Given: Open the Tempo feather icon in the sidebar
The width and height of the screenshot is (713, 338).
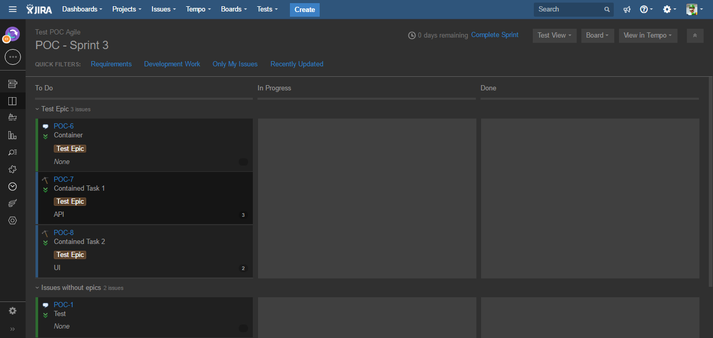Looking at the screenshot, I should pos(13,203).
